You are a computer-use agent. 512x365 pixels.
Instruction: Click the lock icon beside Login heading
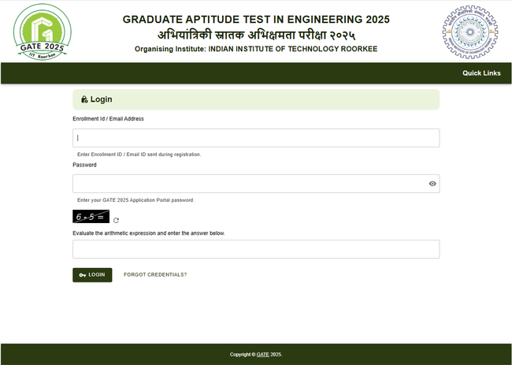pyautogui.click(x=84, y=99)
